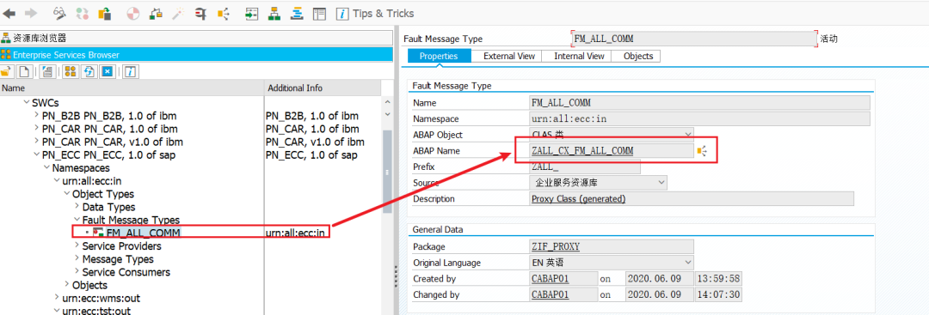
Task: Click CABAP01 in the Created by row
Action: [x=551, y=278]
